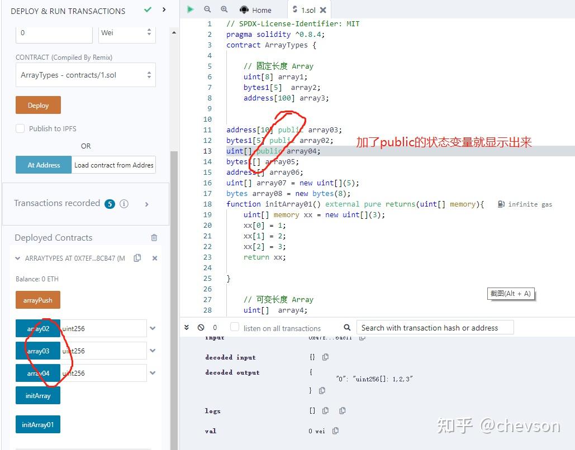Open the Wei unit dropdown

tap(127, 33)
